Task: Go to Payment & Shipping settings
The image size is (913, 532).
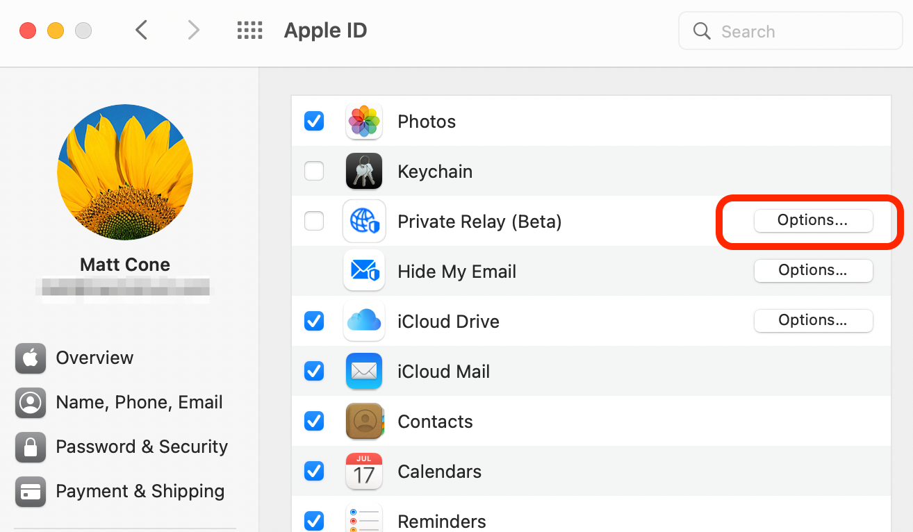Action: [139, 491]
